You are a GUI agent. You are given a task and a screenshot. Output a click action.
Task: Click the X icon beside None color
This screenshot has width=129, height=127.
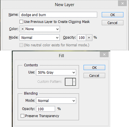tap(23, 29)
